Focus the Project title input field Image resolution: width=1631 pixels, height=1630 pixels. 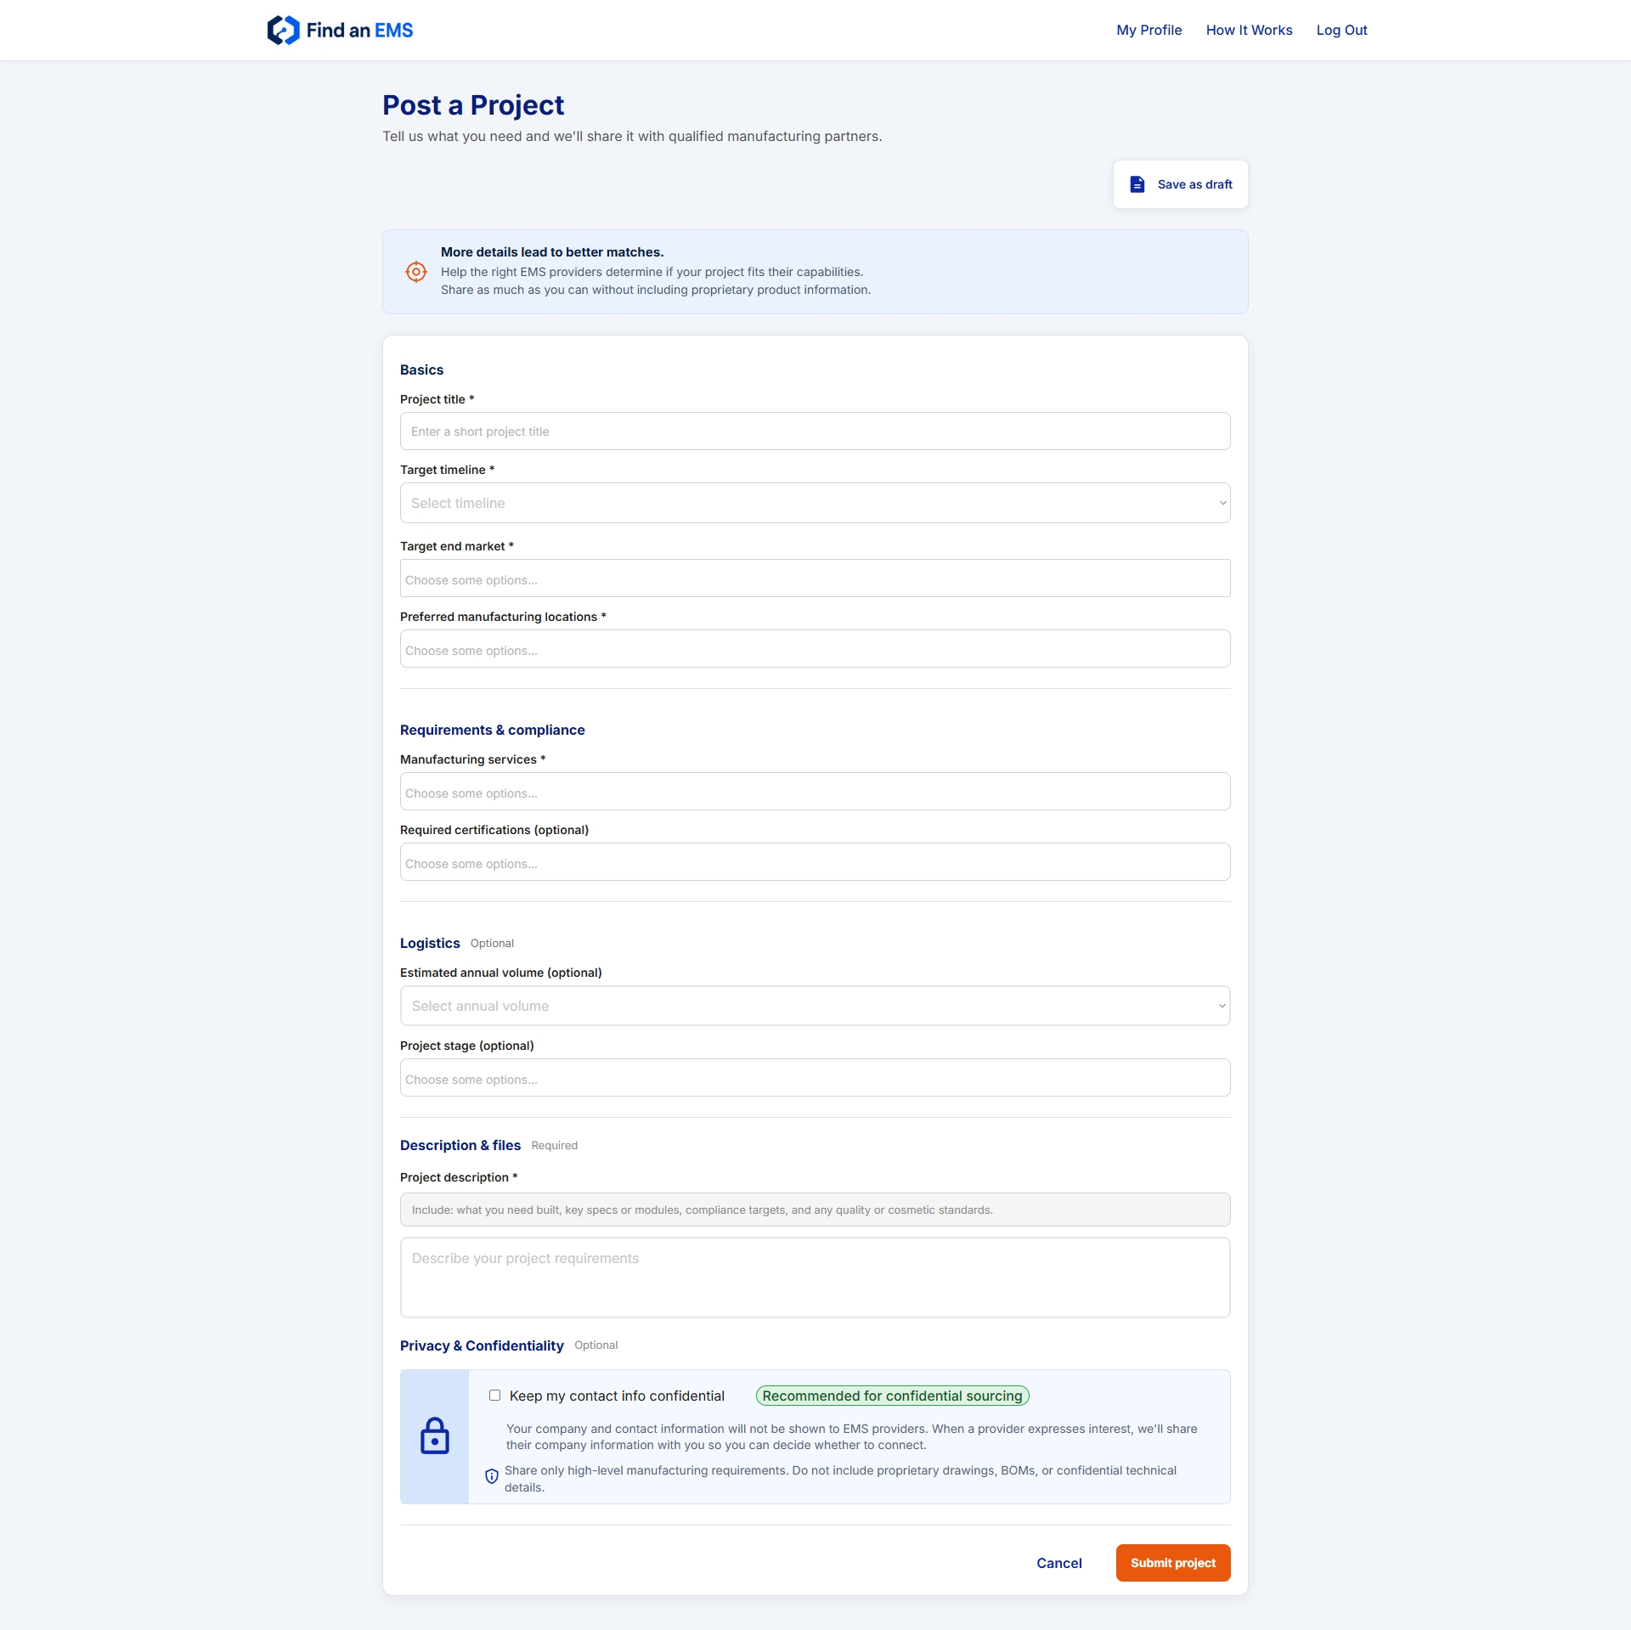[x=815, y=431]
